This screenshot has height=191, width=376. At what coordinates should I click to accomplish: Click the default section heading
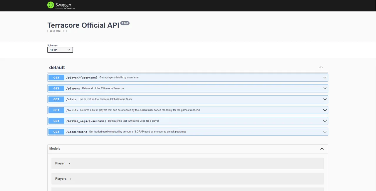57,68
